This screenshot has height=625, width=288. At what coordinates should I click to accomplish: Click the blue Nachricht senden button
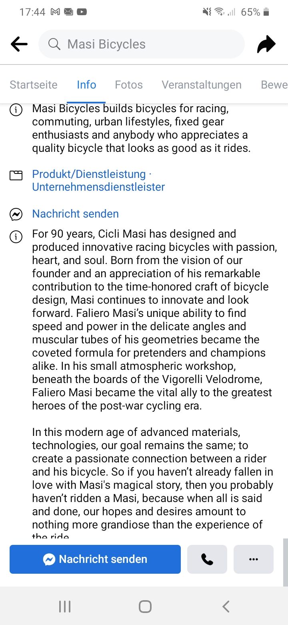(x=95, y=559)
